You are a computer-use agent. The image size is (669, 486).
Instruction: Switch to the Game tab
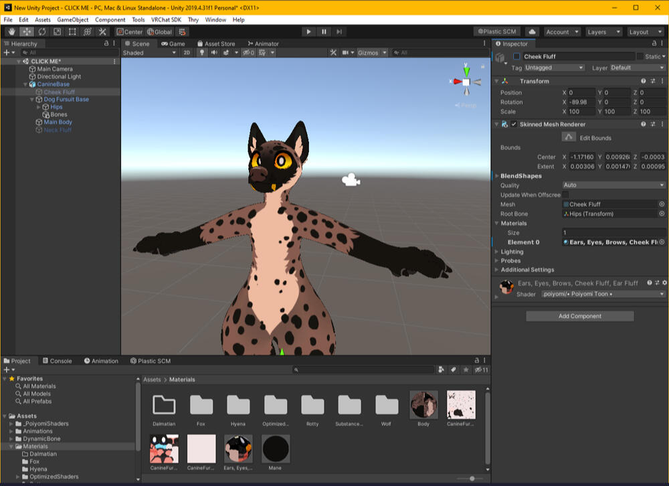click(x=173, y=44)
